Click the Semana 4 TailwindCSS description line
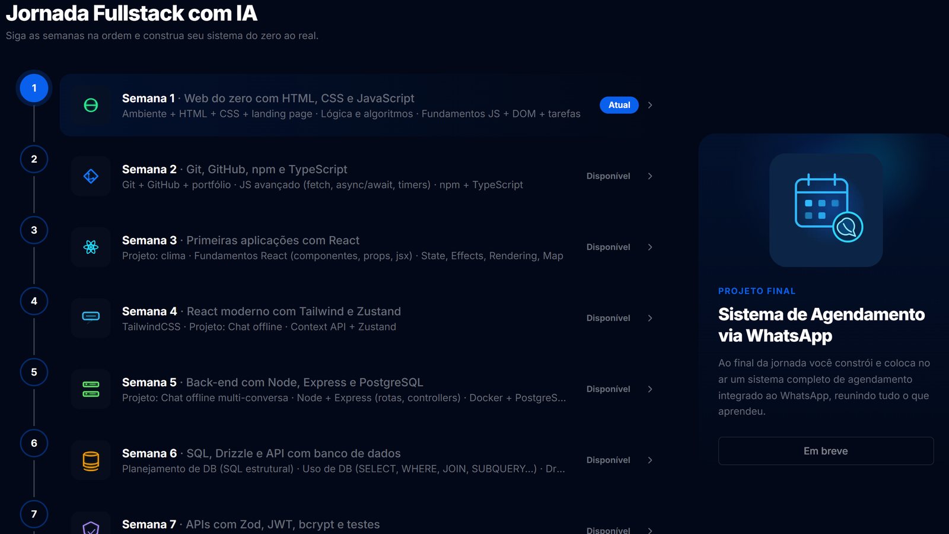The width and height of the screenshot is (949, 534). click(x=259, y=327)
